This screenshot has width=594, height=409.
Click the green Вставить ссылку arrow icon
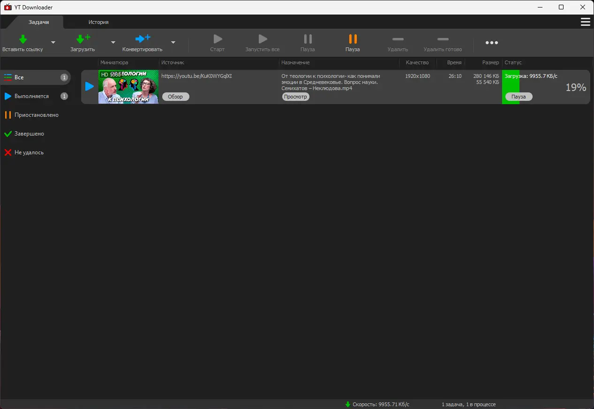pos(23,39)
